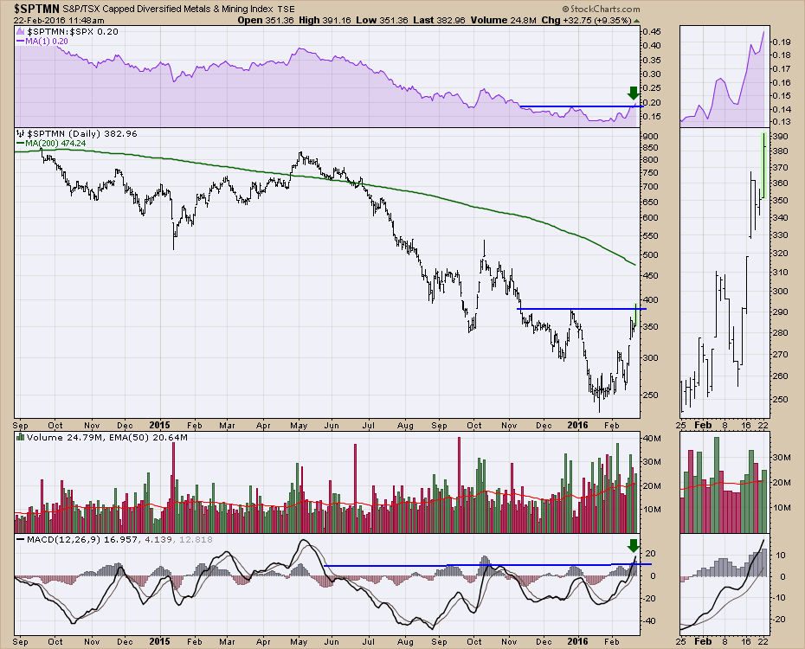805x649 pixels.
Task: Click the '$SPTMN:$SPX 0.20' ratio legend
Action: click(73, 32)
